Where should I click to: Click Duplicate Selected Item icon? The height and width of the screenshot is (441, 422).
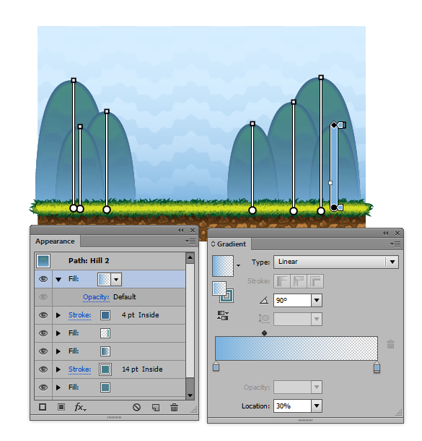(x=156, y=407)
